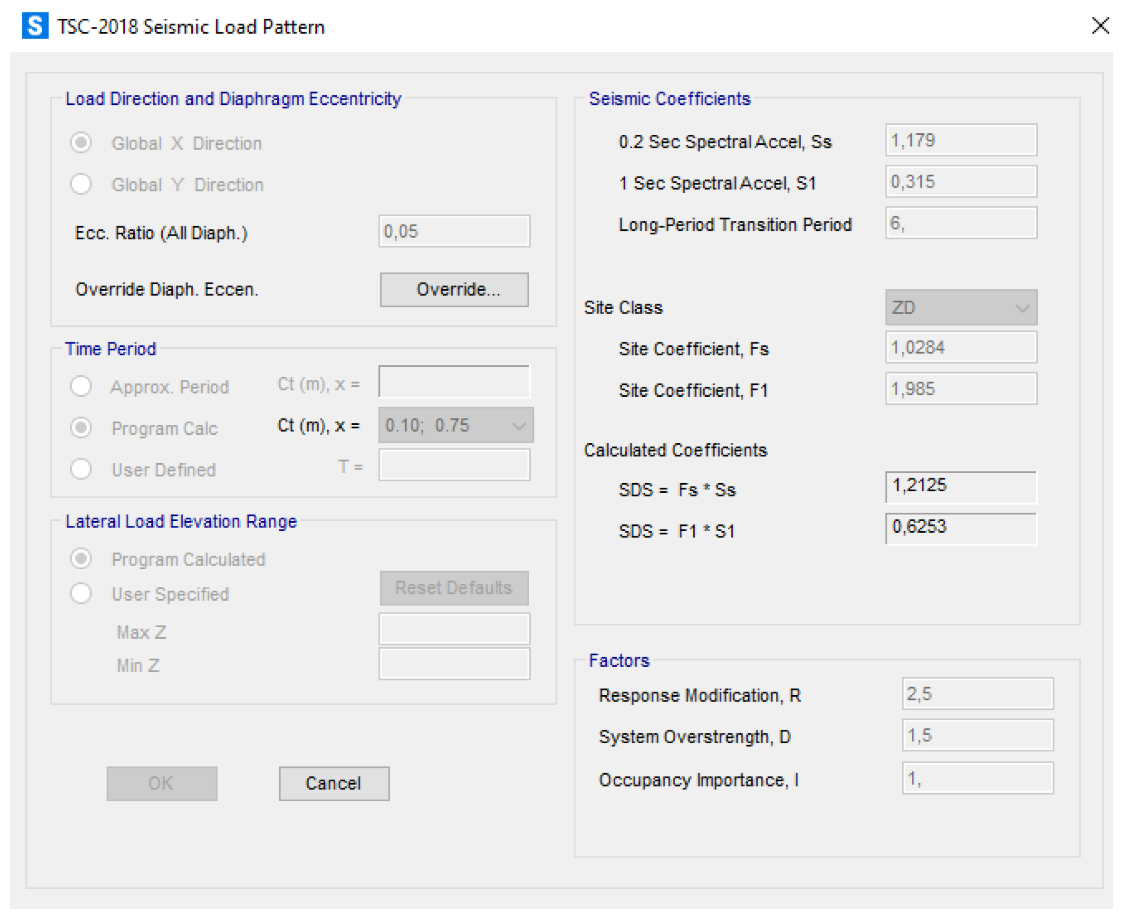
Task: Select Global X Direction radio button
Action: [x=81, y=143]
